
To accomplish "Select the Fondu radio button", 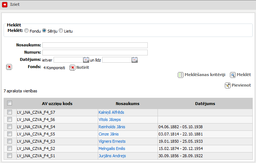I will tap(26, 31).
